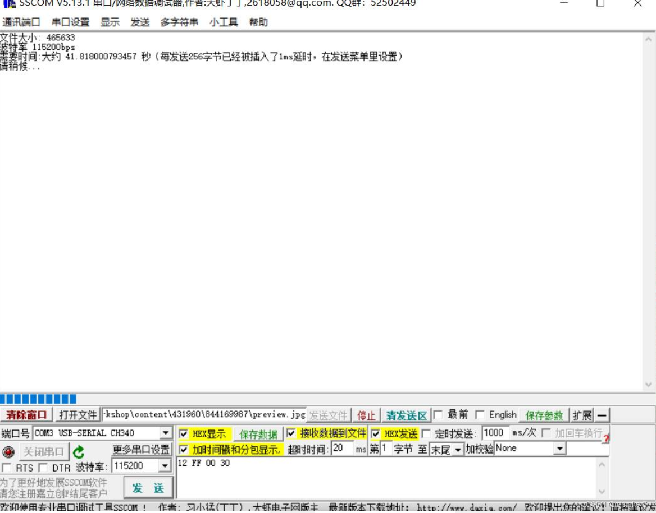The height and width of the screenshot is (513, 656).
Task: Open the 发送 menu
Action: [140, 22]
